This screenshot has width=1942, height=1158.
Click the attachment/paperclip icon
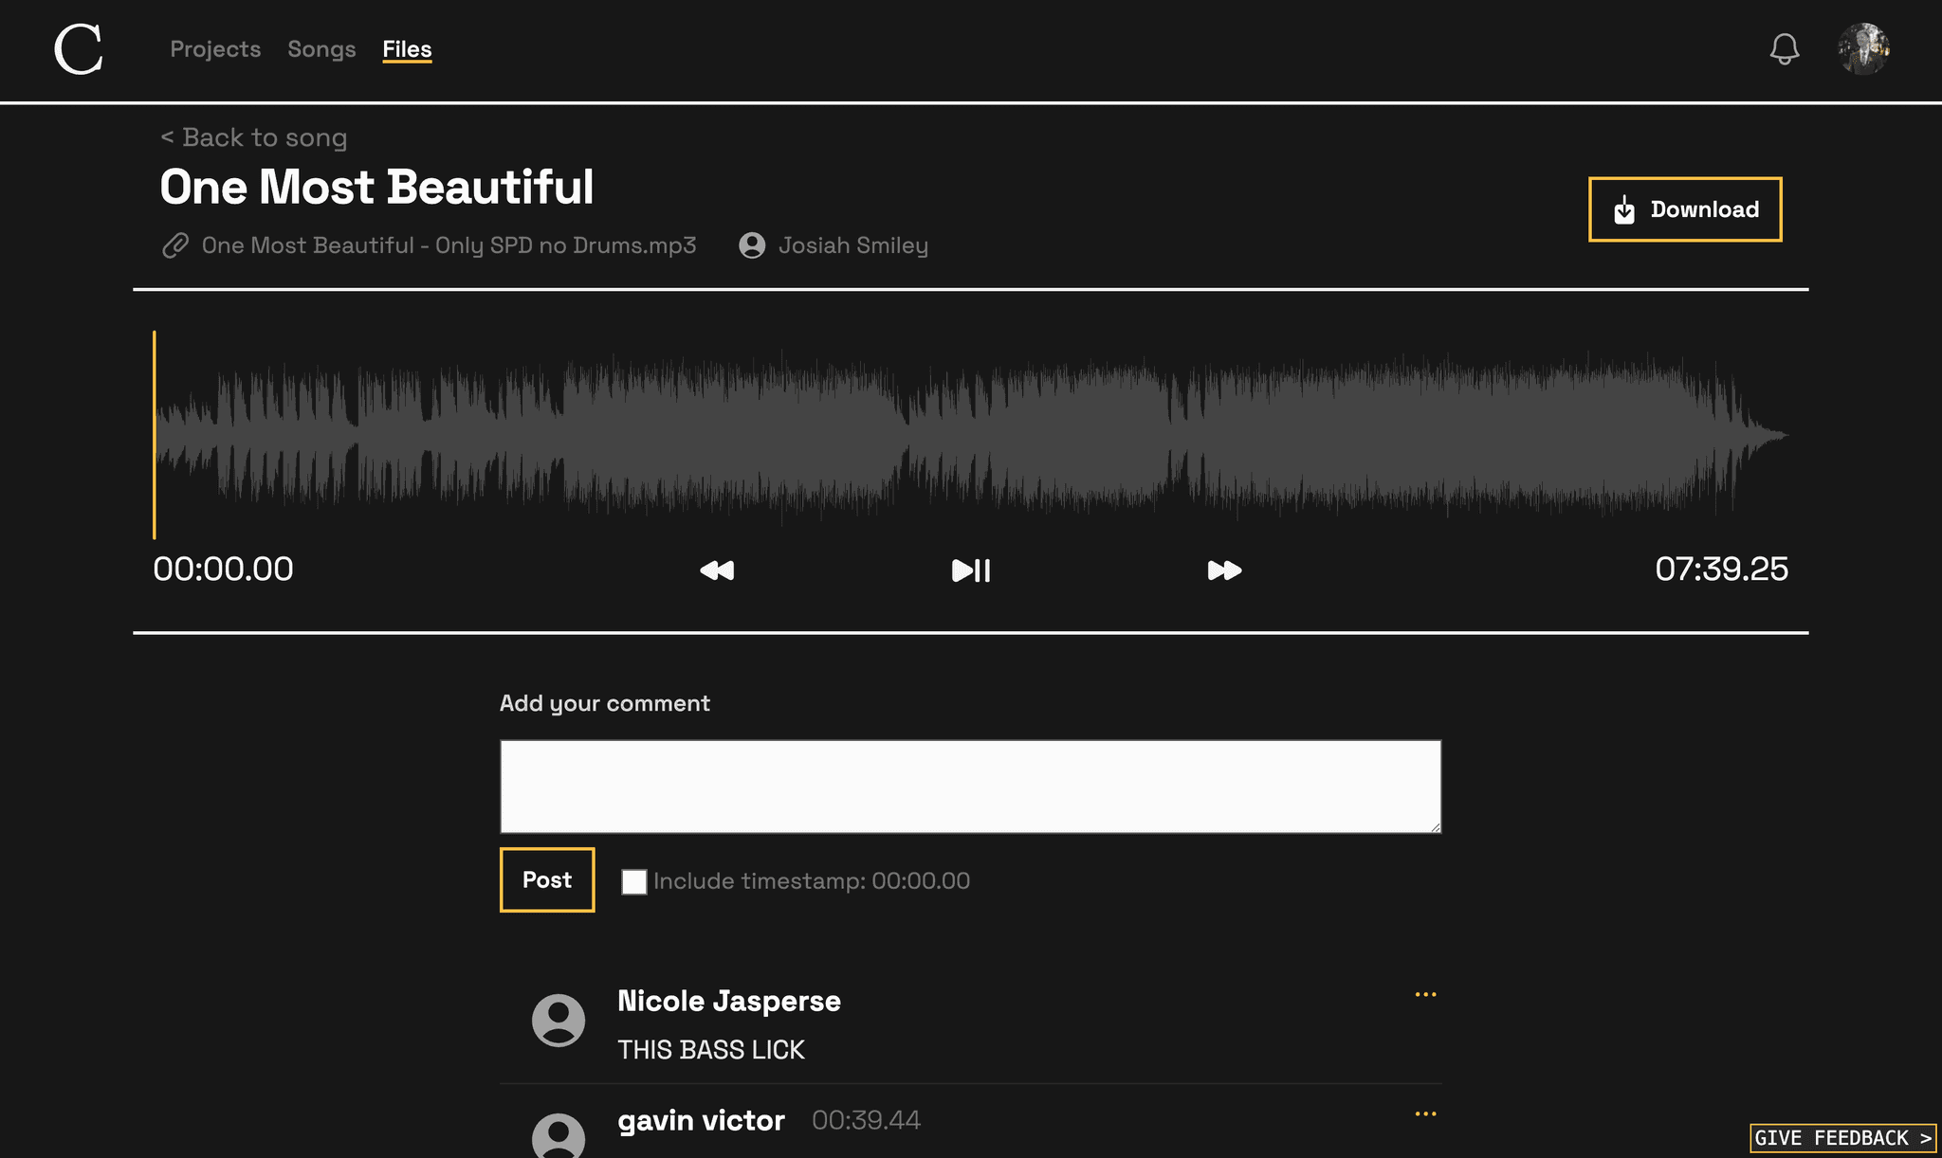174,244
